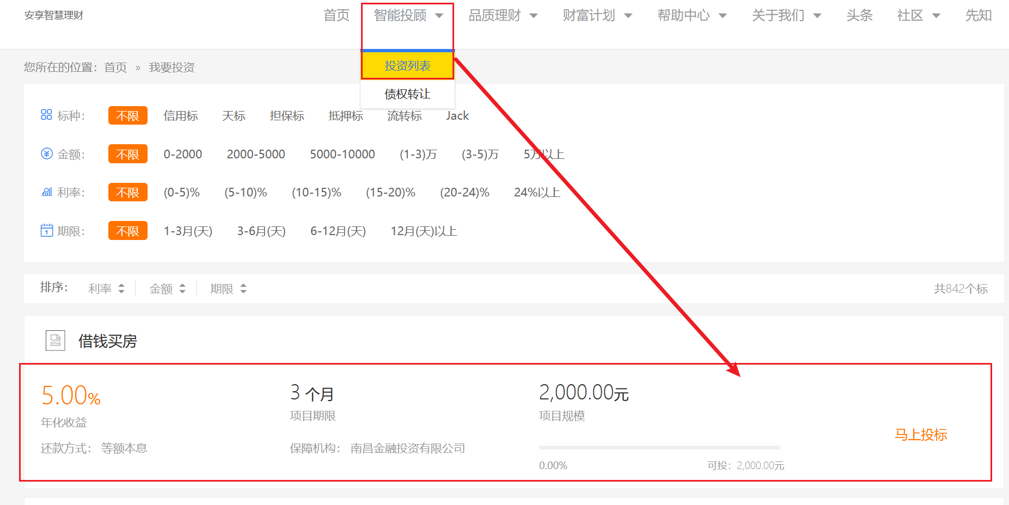Select the (5-10)% interest rate filter
The width and height of the screenshot is (1009, 505).
point(246,193)
